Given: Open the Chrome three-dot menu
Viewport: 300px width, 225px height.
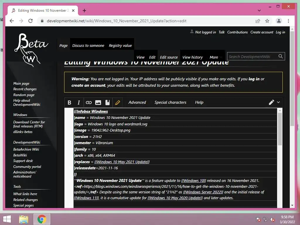Looking at the screenshot, I should click(x=288, y=21).
